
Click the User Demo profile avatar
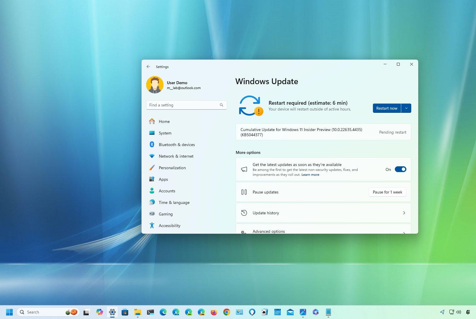pyautogui.click(x=155, y=85)
